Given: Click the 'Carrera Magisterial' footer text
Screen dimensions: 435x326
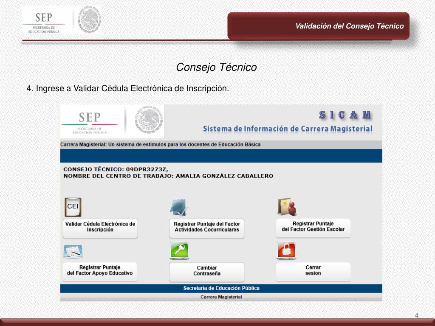Looking at the screenshot, I should tap(221, 297).
